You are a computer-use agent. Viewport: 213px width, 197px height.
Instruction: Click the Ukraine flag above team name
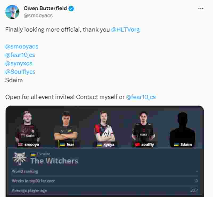coord(33,154)
